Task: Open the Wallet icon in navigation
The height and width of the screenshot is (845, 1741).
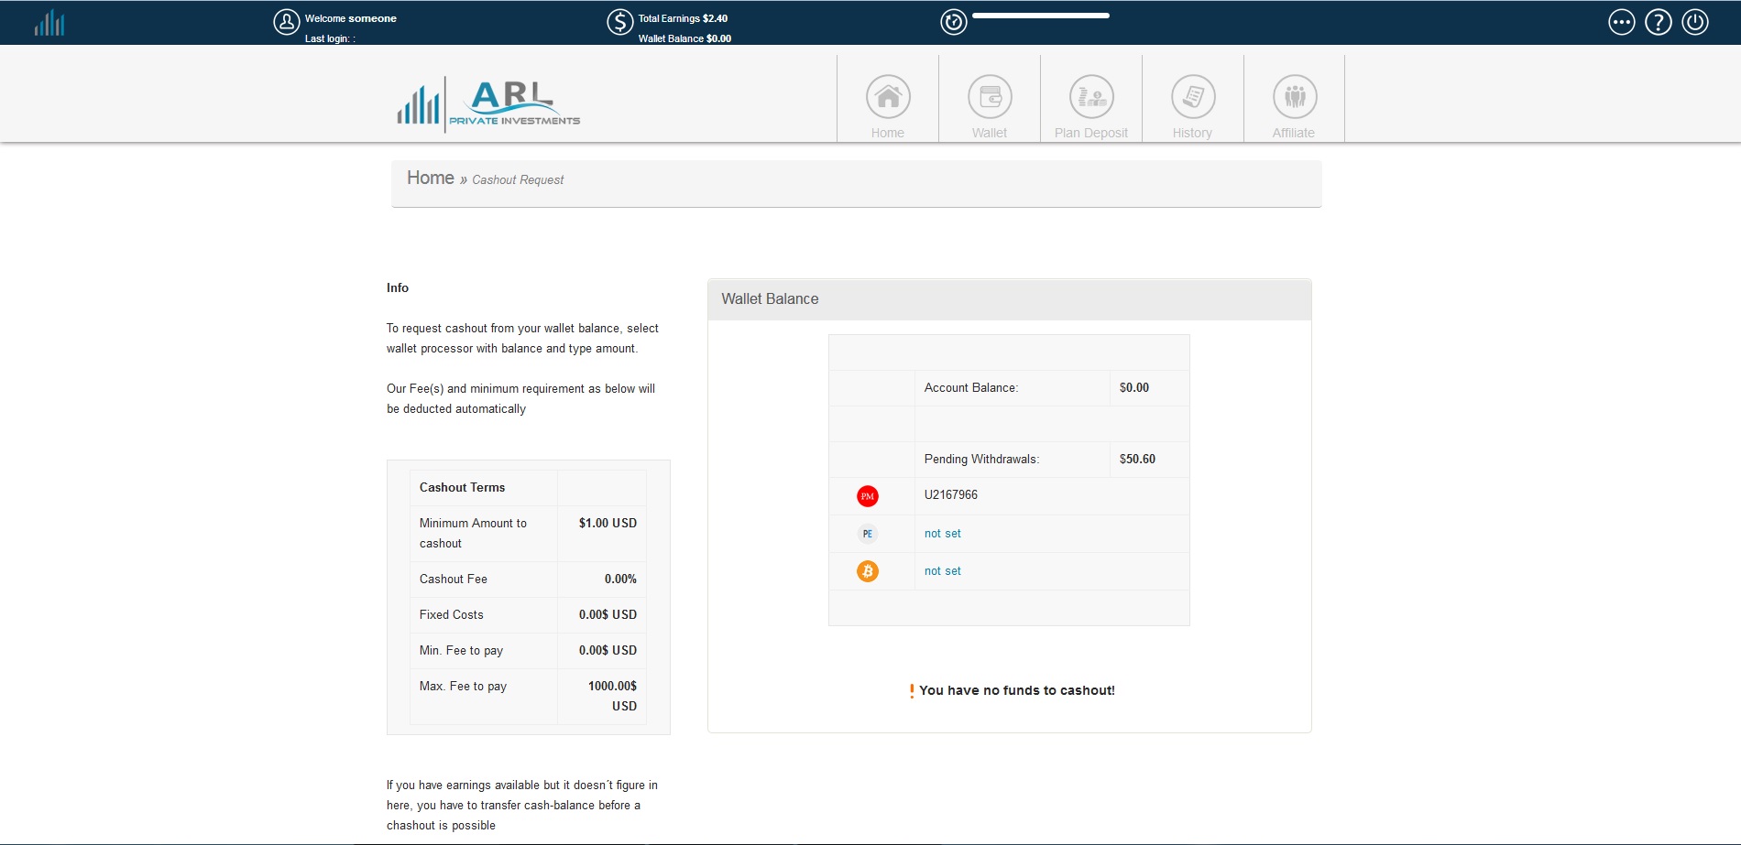Action: coord(990,97)
